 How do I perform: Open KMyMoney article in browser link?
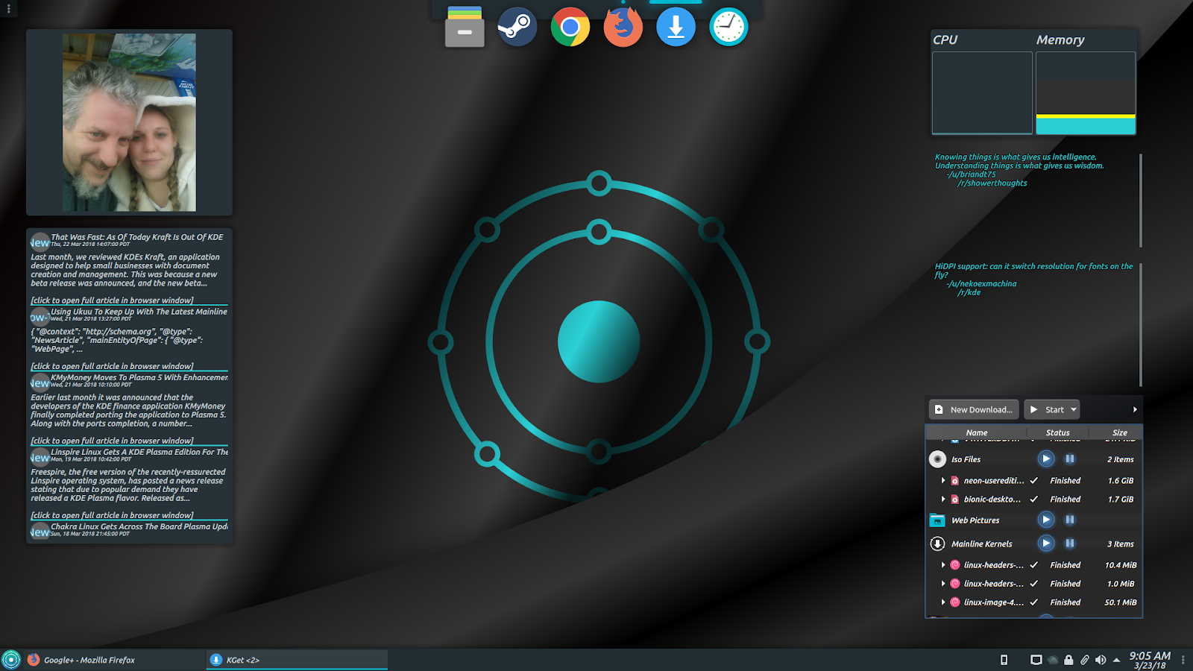point(112,441)
